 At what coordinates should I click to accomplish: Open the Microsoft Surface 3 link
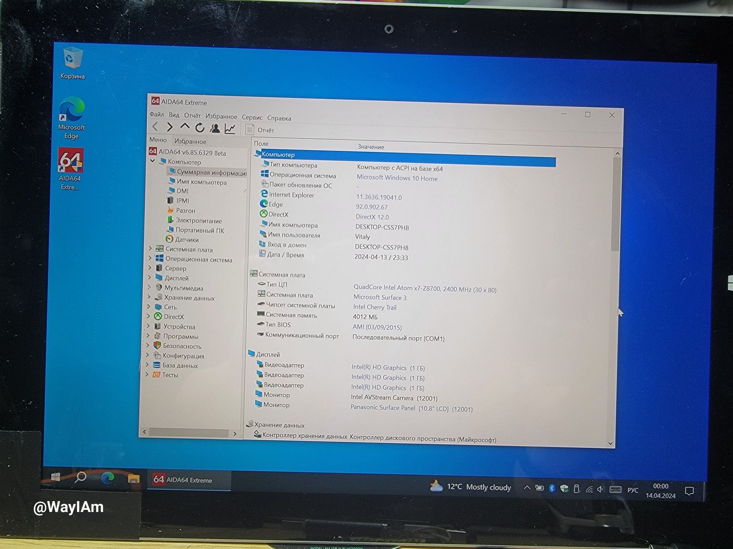click(x=380, y=297)
